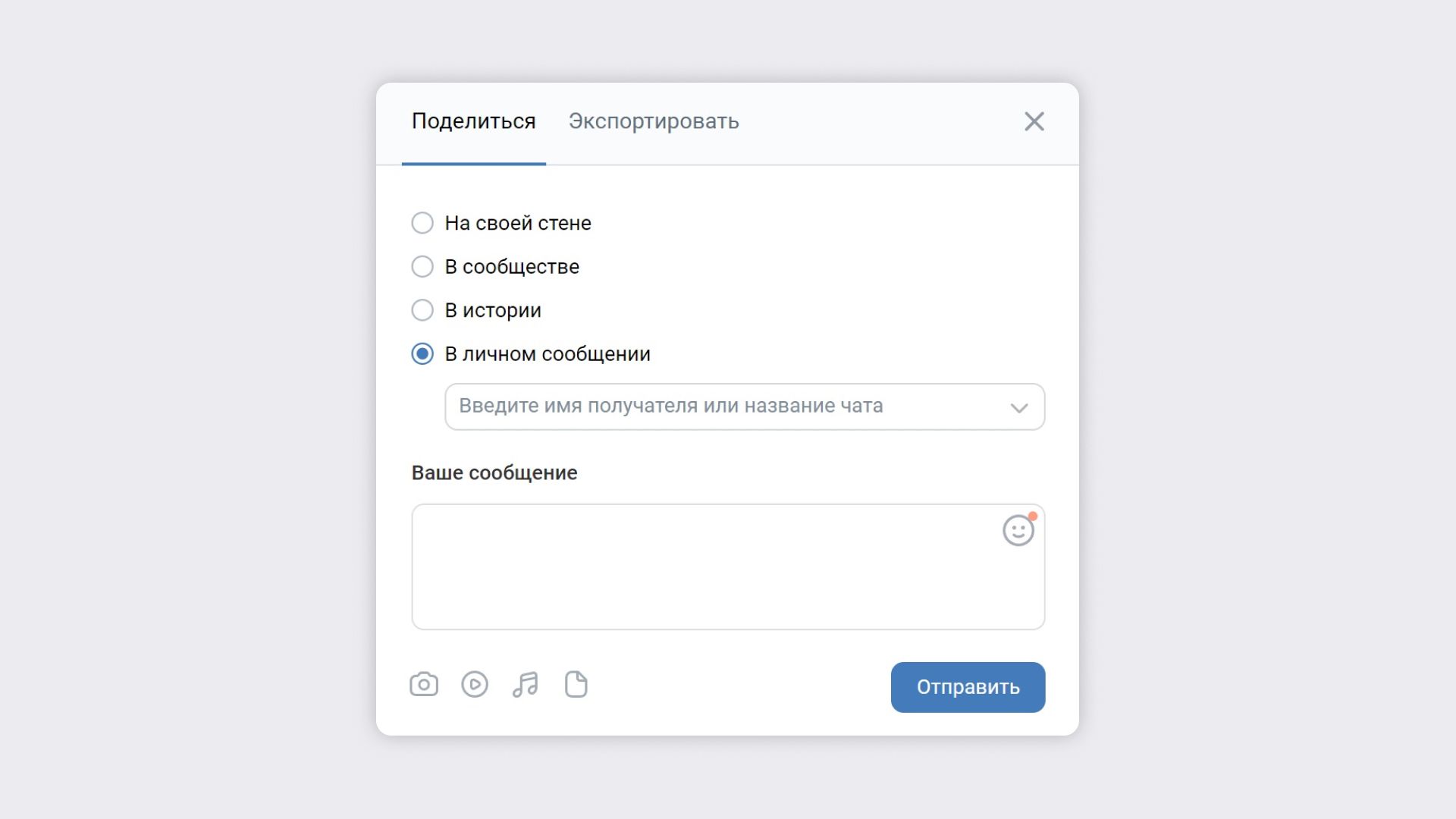This screenshot has height=819, width=1456.
Task: Click the 'В сообществе' label text
Action: (x=512, y=267)
